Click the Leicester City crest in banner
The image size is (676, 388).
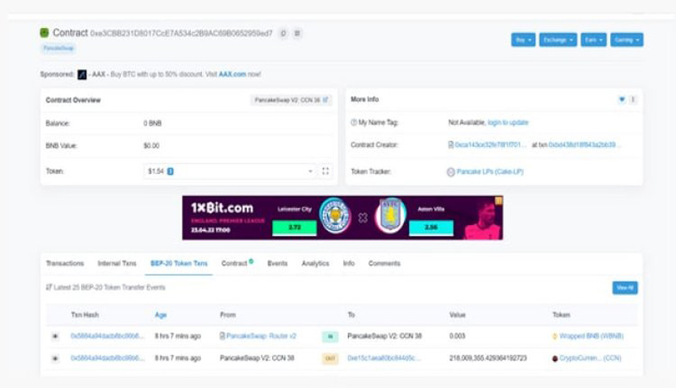pos(335,214)
